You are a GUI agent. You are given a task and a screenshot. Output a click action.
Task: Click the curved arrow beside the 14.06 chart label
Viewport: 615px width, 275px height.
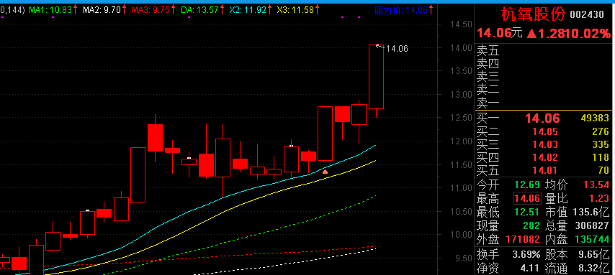[x=380, y=47]
